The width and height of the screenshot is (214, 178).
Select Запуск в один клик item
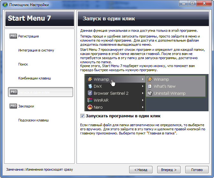[41, 92]
